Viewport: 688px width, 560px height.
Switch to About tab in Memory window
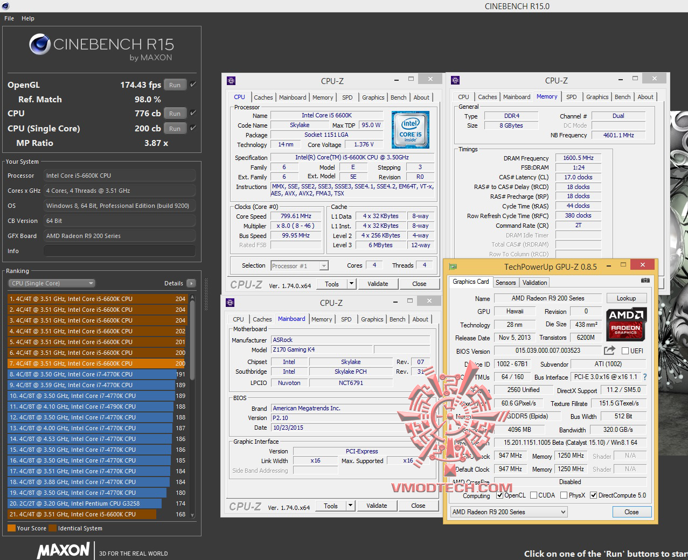[x=645, y=97]
